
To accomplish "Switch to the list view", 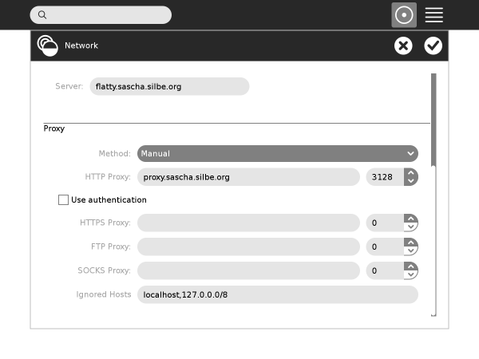I will [434, 15].
